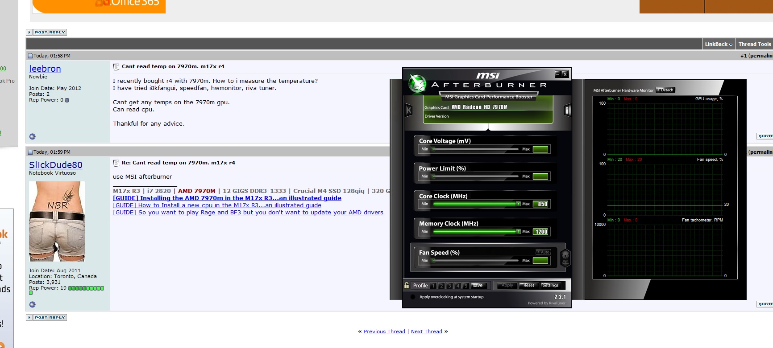773x348 pixels.
Task: Minimize the MSI Afterburner window
Action: 558,74
